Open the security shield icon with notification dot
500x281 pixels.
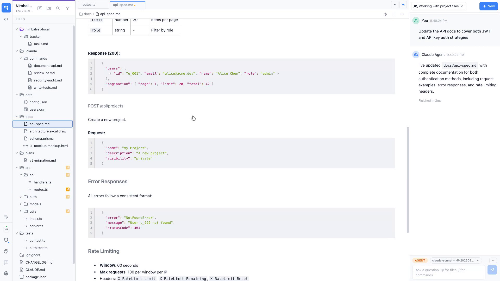coord(6,240)
